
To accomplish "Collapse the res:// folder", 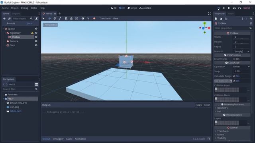I will pyautogui.click(x=4, y=99).
